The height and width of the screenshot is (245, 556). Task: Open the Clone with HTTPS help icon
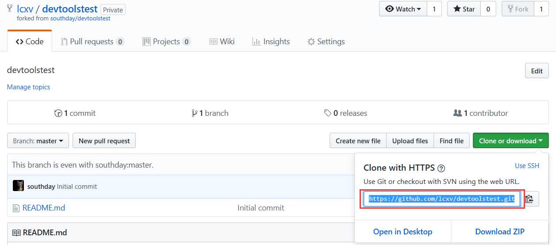pyautogui.click(x=441, y=168)
